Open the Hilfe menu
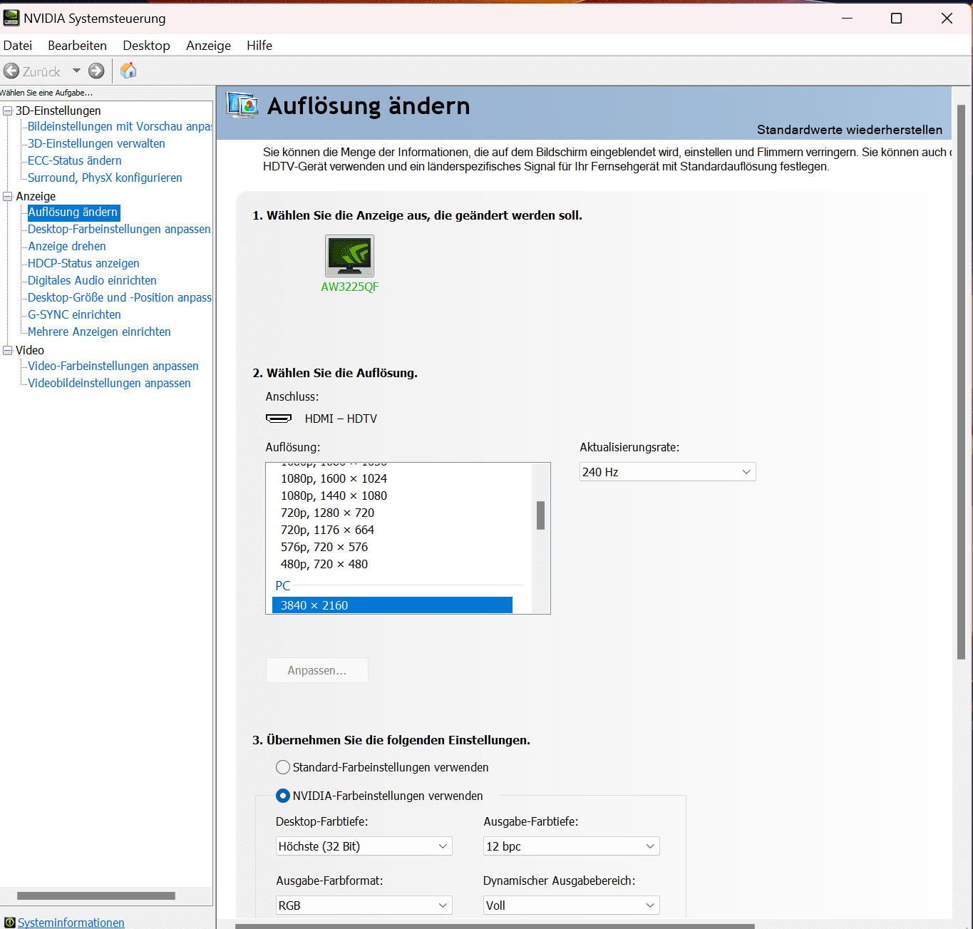 pos(259,46)
